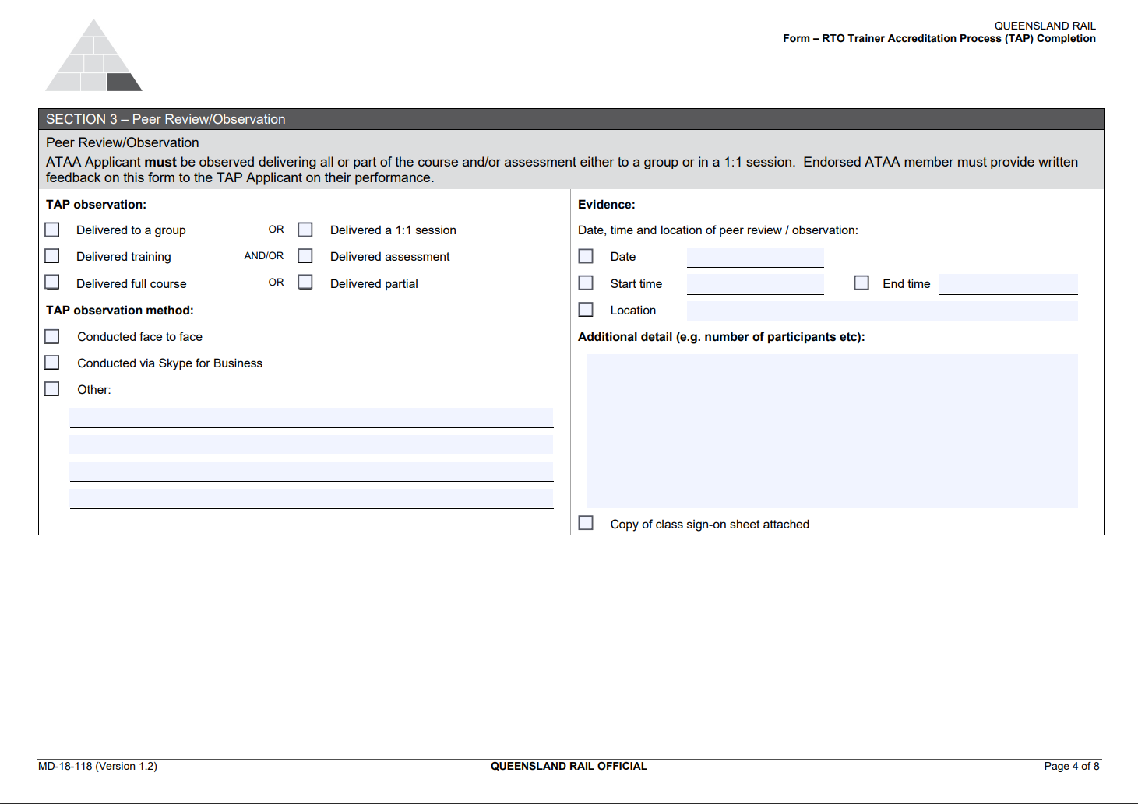Screen dimensions: 1138x804
Task: Click the second line under 'Other:'
Action: tap(312, 444)
